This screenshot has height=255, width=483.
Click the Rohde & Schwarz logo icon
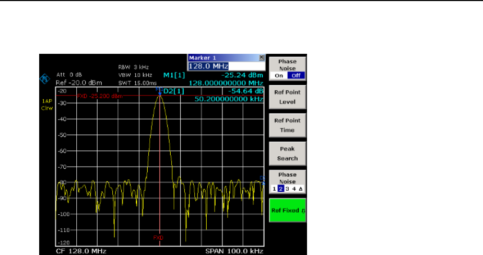(x=44, y=79)
